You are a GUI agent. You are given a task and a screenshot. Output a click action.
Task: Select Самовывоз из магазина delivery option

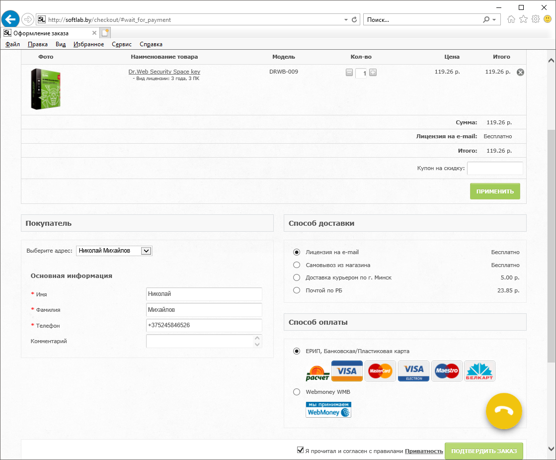pyautogui.click(x=297, y=265)
